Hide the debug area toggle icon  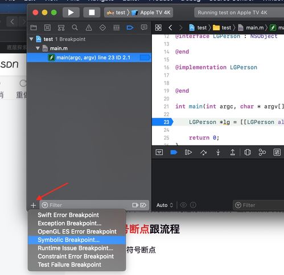(x=159, y=152)
